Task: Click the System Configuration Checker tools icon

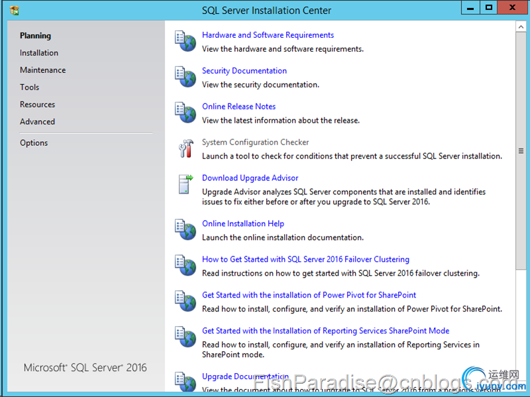Action: (x=186, y=148)
